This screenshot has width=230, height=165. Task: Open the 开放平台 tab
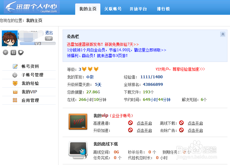tap(138, 9)
